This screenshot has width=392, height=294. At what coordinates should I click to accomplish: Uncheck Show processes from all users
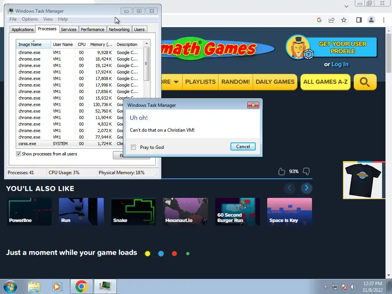pyautogui.click(x=18, y=154)
